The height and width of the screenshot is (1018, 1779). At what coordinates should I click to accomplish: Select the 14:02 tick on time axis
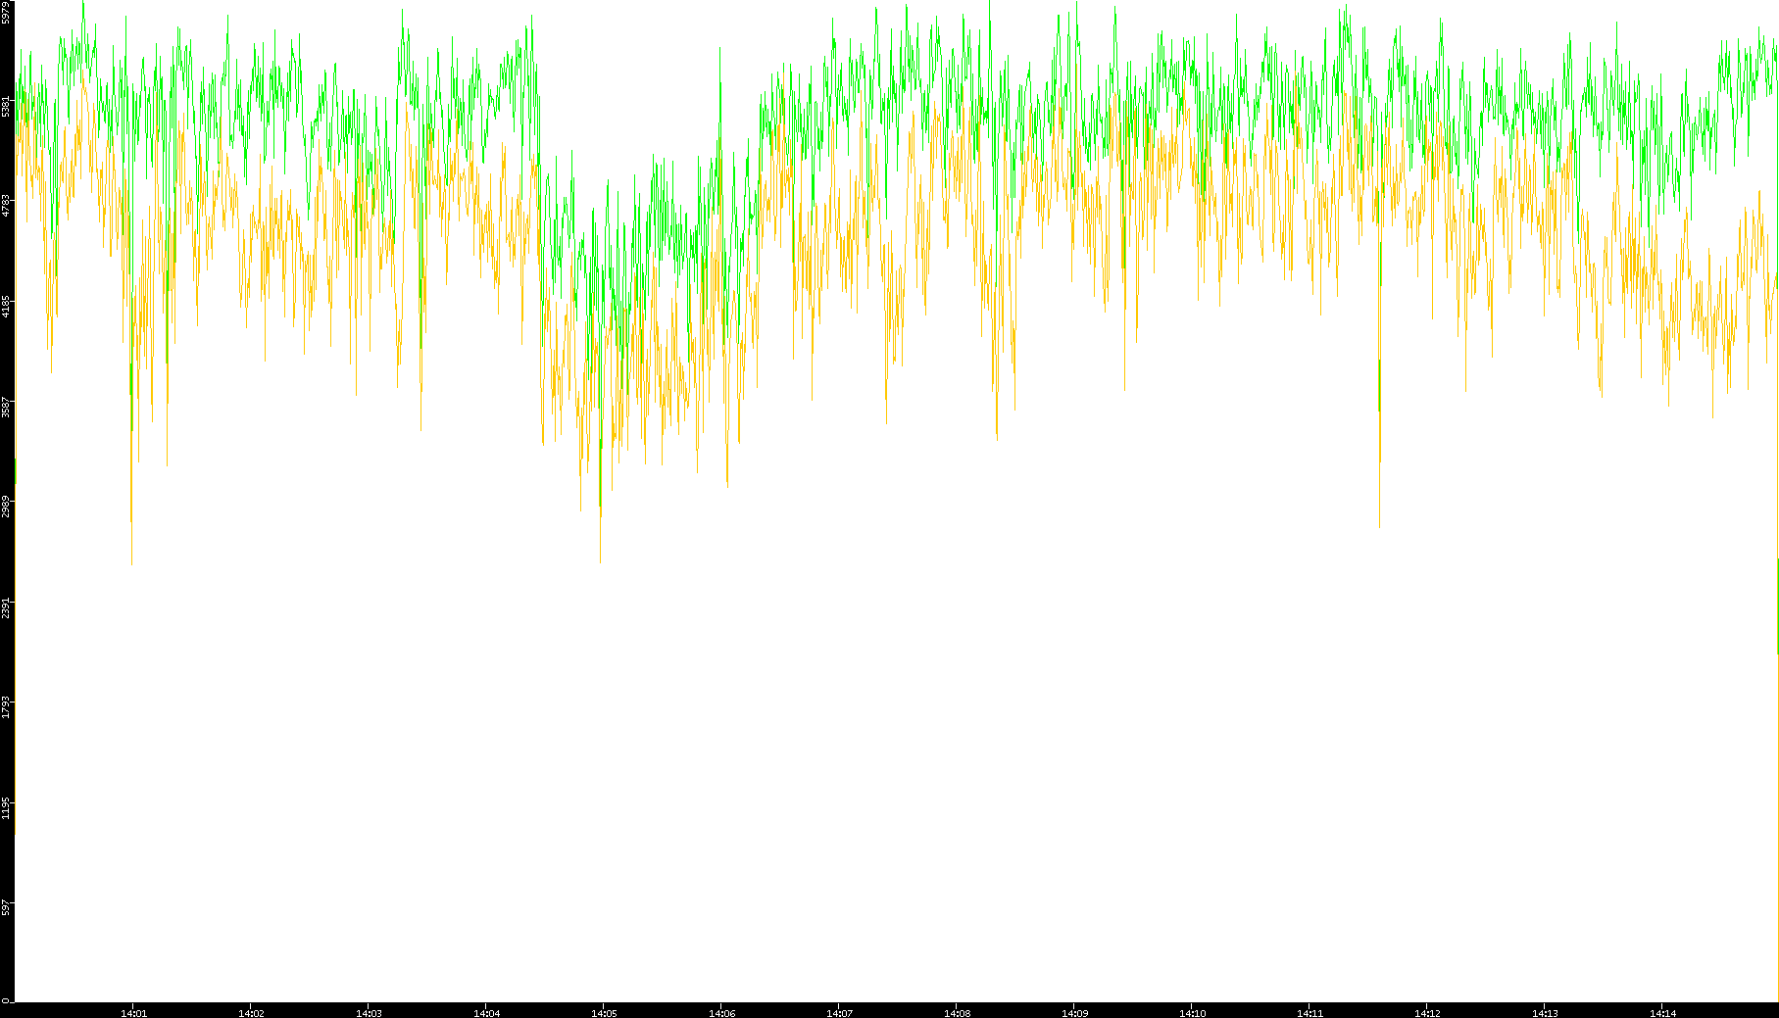251,1013
